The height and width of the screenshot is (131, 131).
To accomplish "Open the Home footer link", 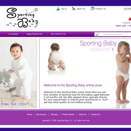I will point(29,114).
